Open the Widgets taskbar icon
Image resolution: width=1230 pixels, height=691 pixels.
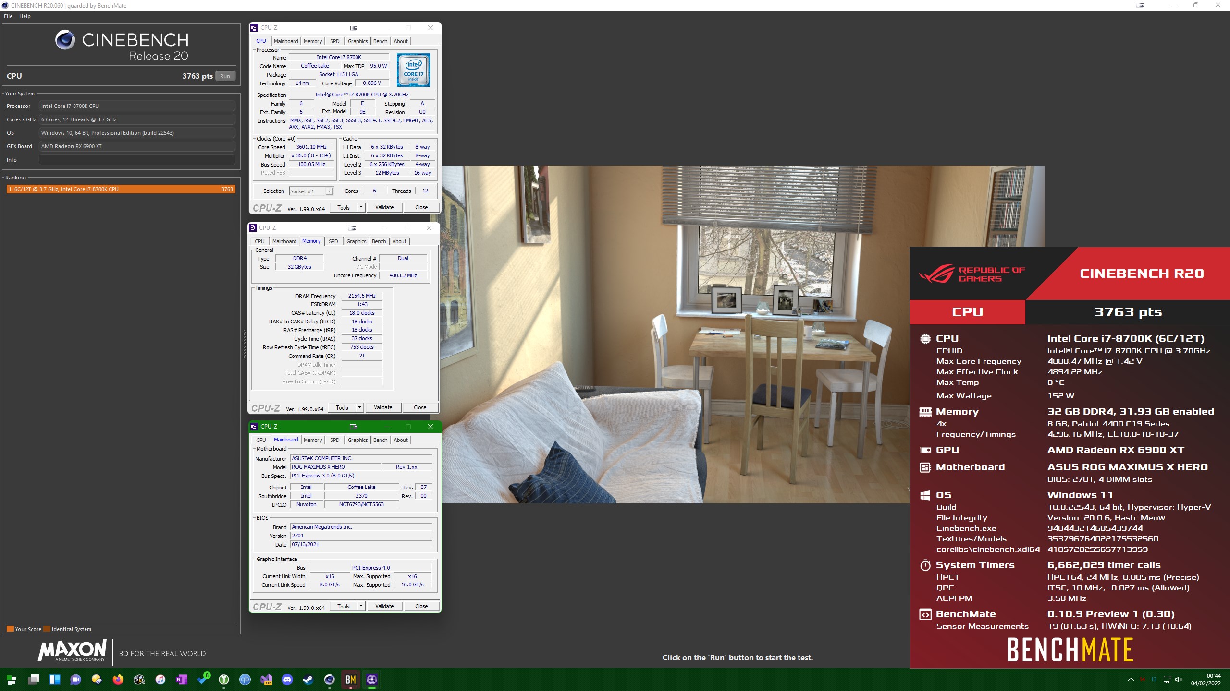click(x=55, y=679)
